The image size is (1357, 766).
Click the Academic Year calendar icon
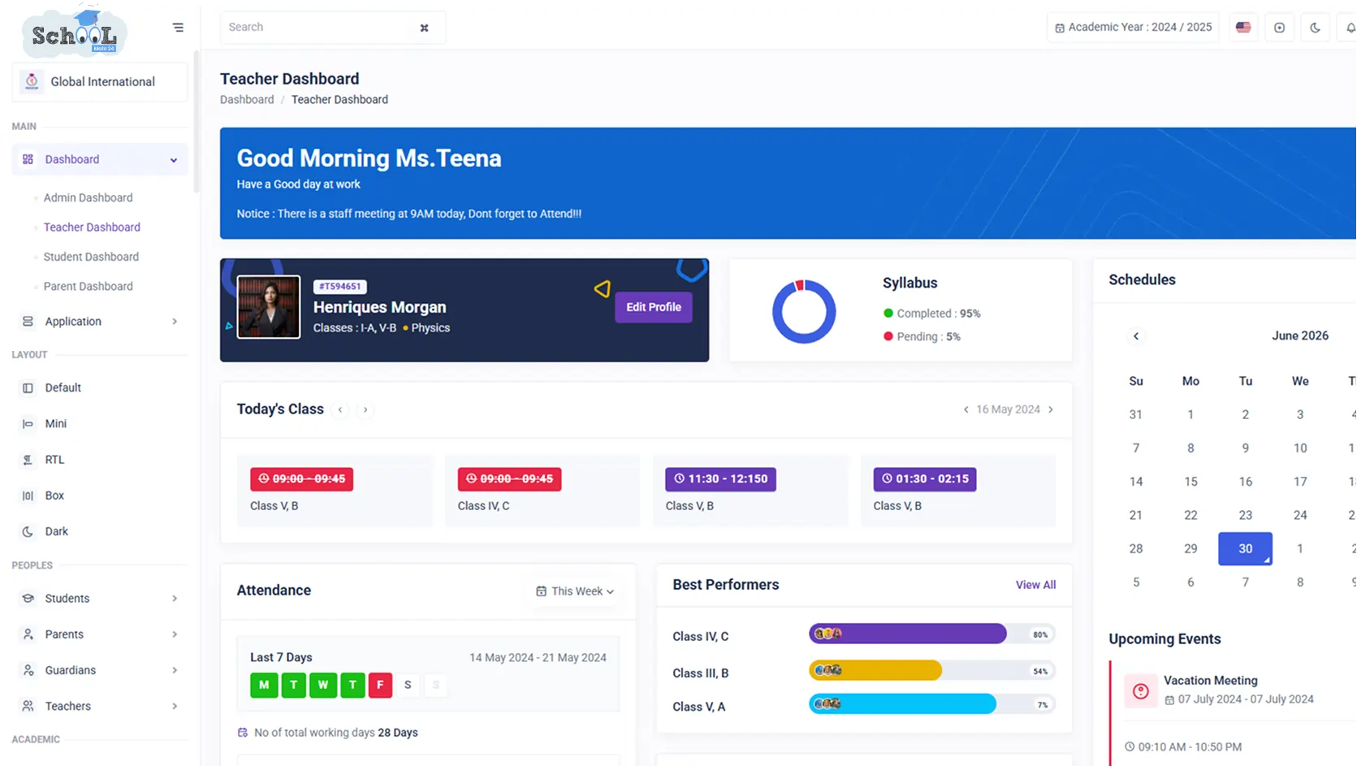pyautogui.click(x=1060, y=28)
